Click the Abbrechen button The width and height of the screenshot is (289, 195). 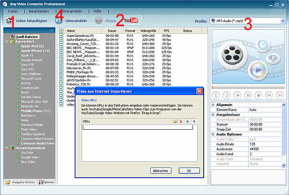tap(160, 171)
